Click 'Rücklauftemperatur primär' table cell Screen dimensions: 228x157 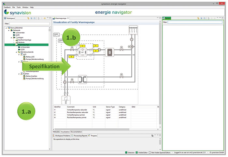(x=77, y=118)
